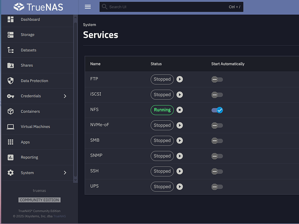Click the Search UI input field
The height and width of the screenshot is (224, 299).
pos(166,7)
